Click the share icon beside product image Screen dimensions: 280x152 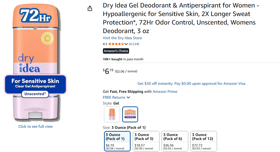[90, 8]
